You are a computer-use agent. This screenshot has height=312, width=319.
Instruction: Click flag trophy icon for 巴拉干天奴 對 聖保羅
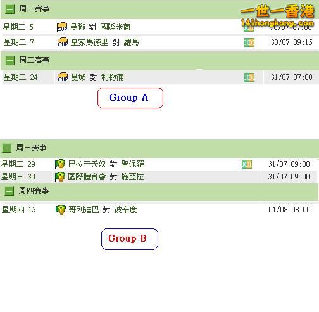[x=60, y=164]
